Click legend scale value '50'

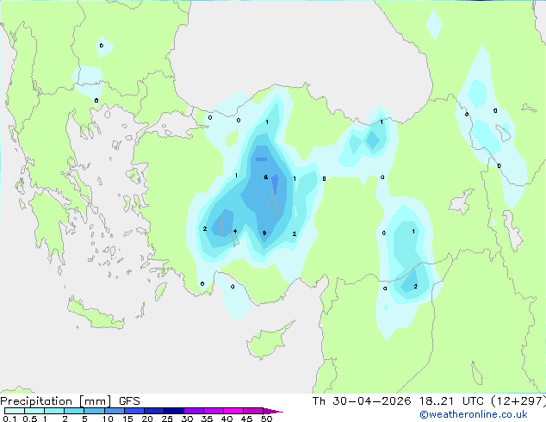pyautogui.click(x=266, y=419)
